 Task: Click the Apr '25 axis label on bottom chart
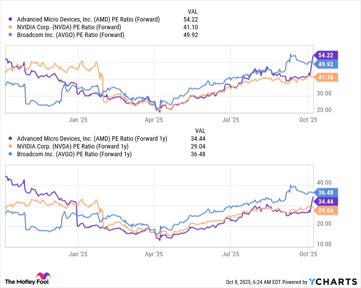point(154,254)
